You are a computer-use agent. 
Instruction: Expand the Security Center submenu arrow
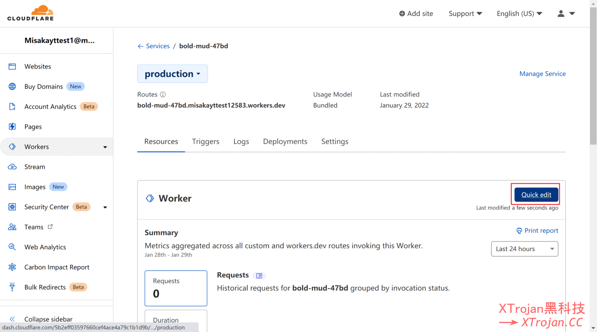coord(105,207)
